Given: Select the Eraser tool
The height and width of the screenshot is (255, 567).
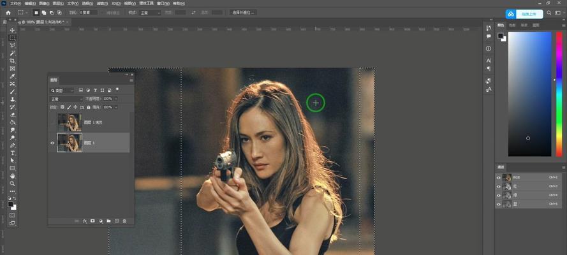Looking at the screenshot, I should tap(12, 115).
